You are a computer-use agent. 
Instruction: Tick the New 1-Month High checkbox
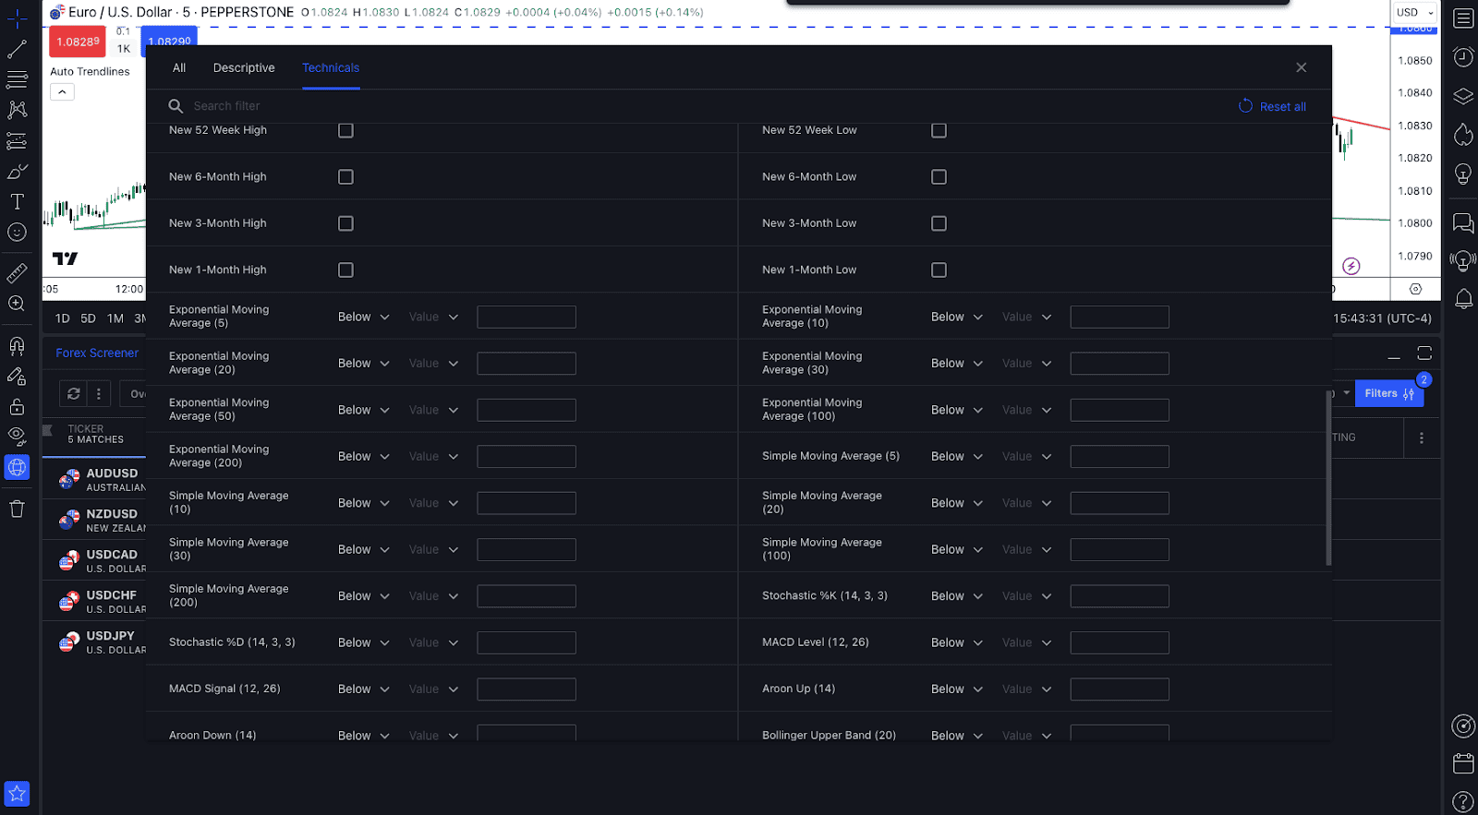tap(345, 270)
